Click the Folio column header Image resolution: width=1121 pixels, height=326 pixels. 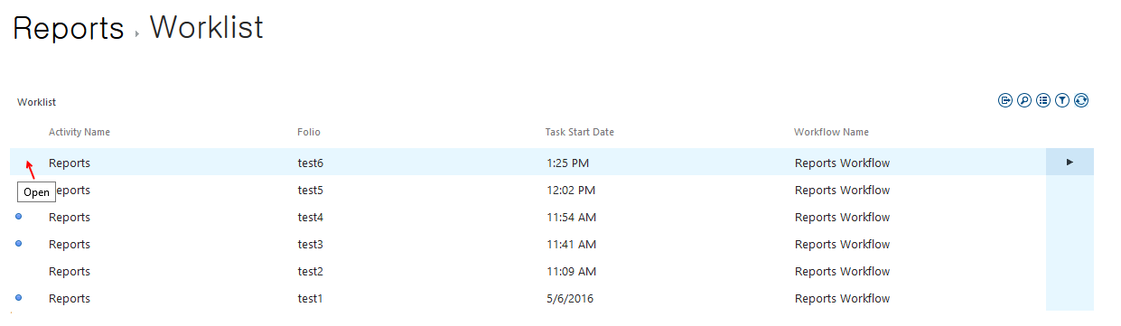(309, 132)
